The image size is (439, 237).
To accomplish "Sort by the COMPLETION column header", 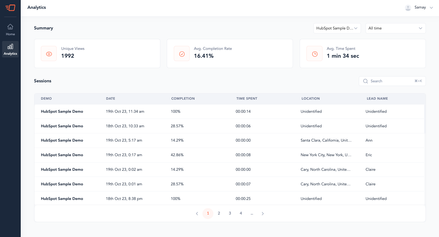I will [x=183, y=98].
